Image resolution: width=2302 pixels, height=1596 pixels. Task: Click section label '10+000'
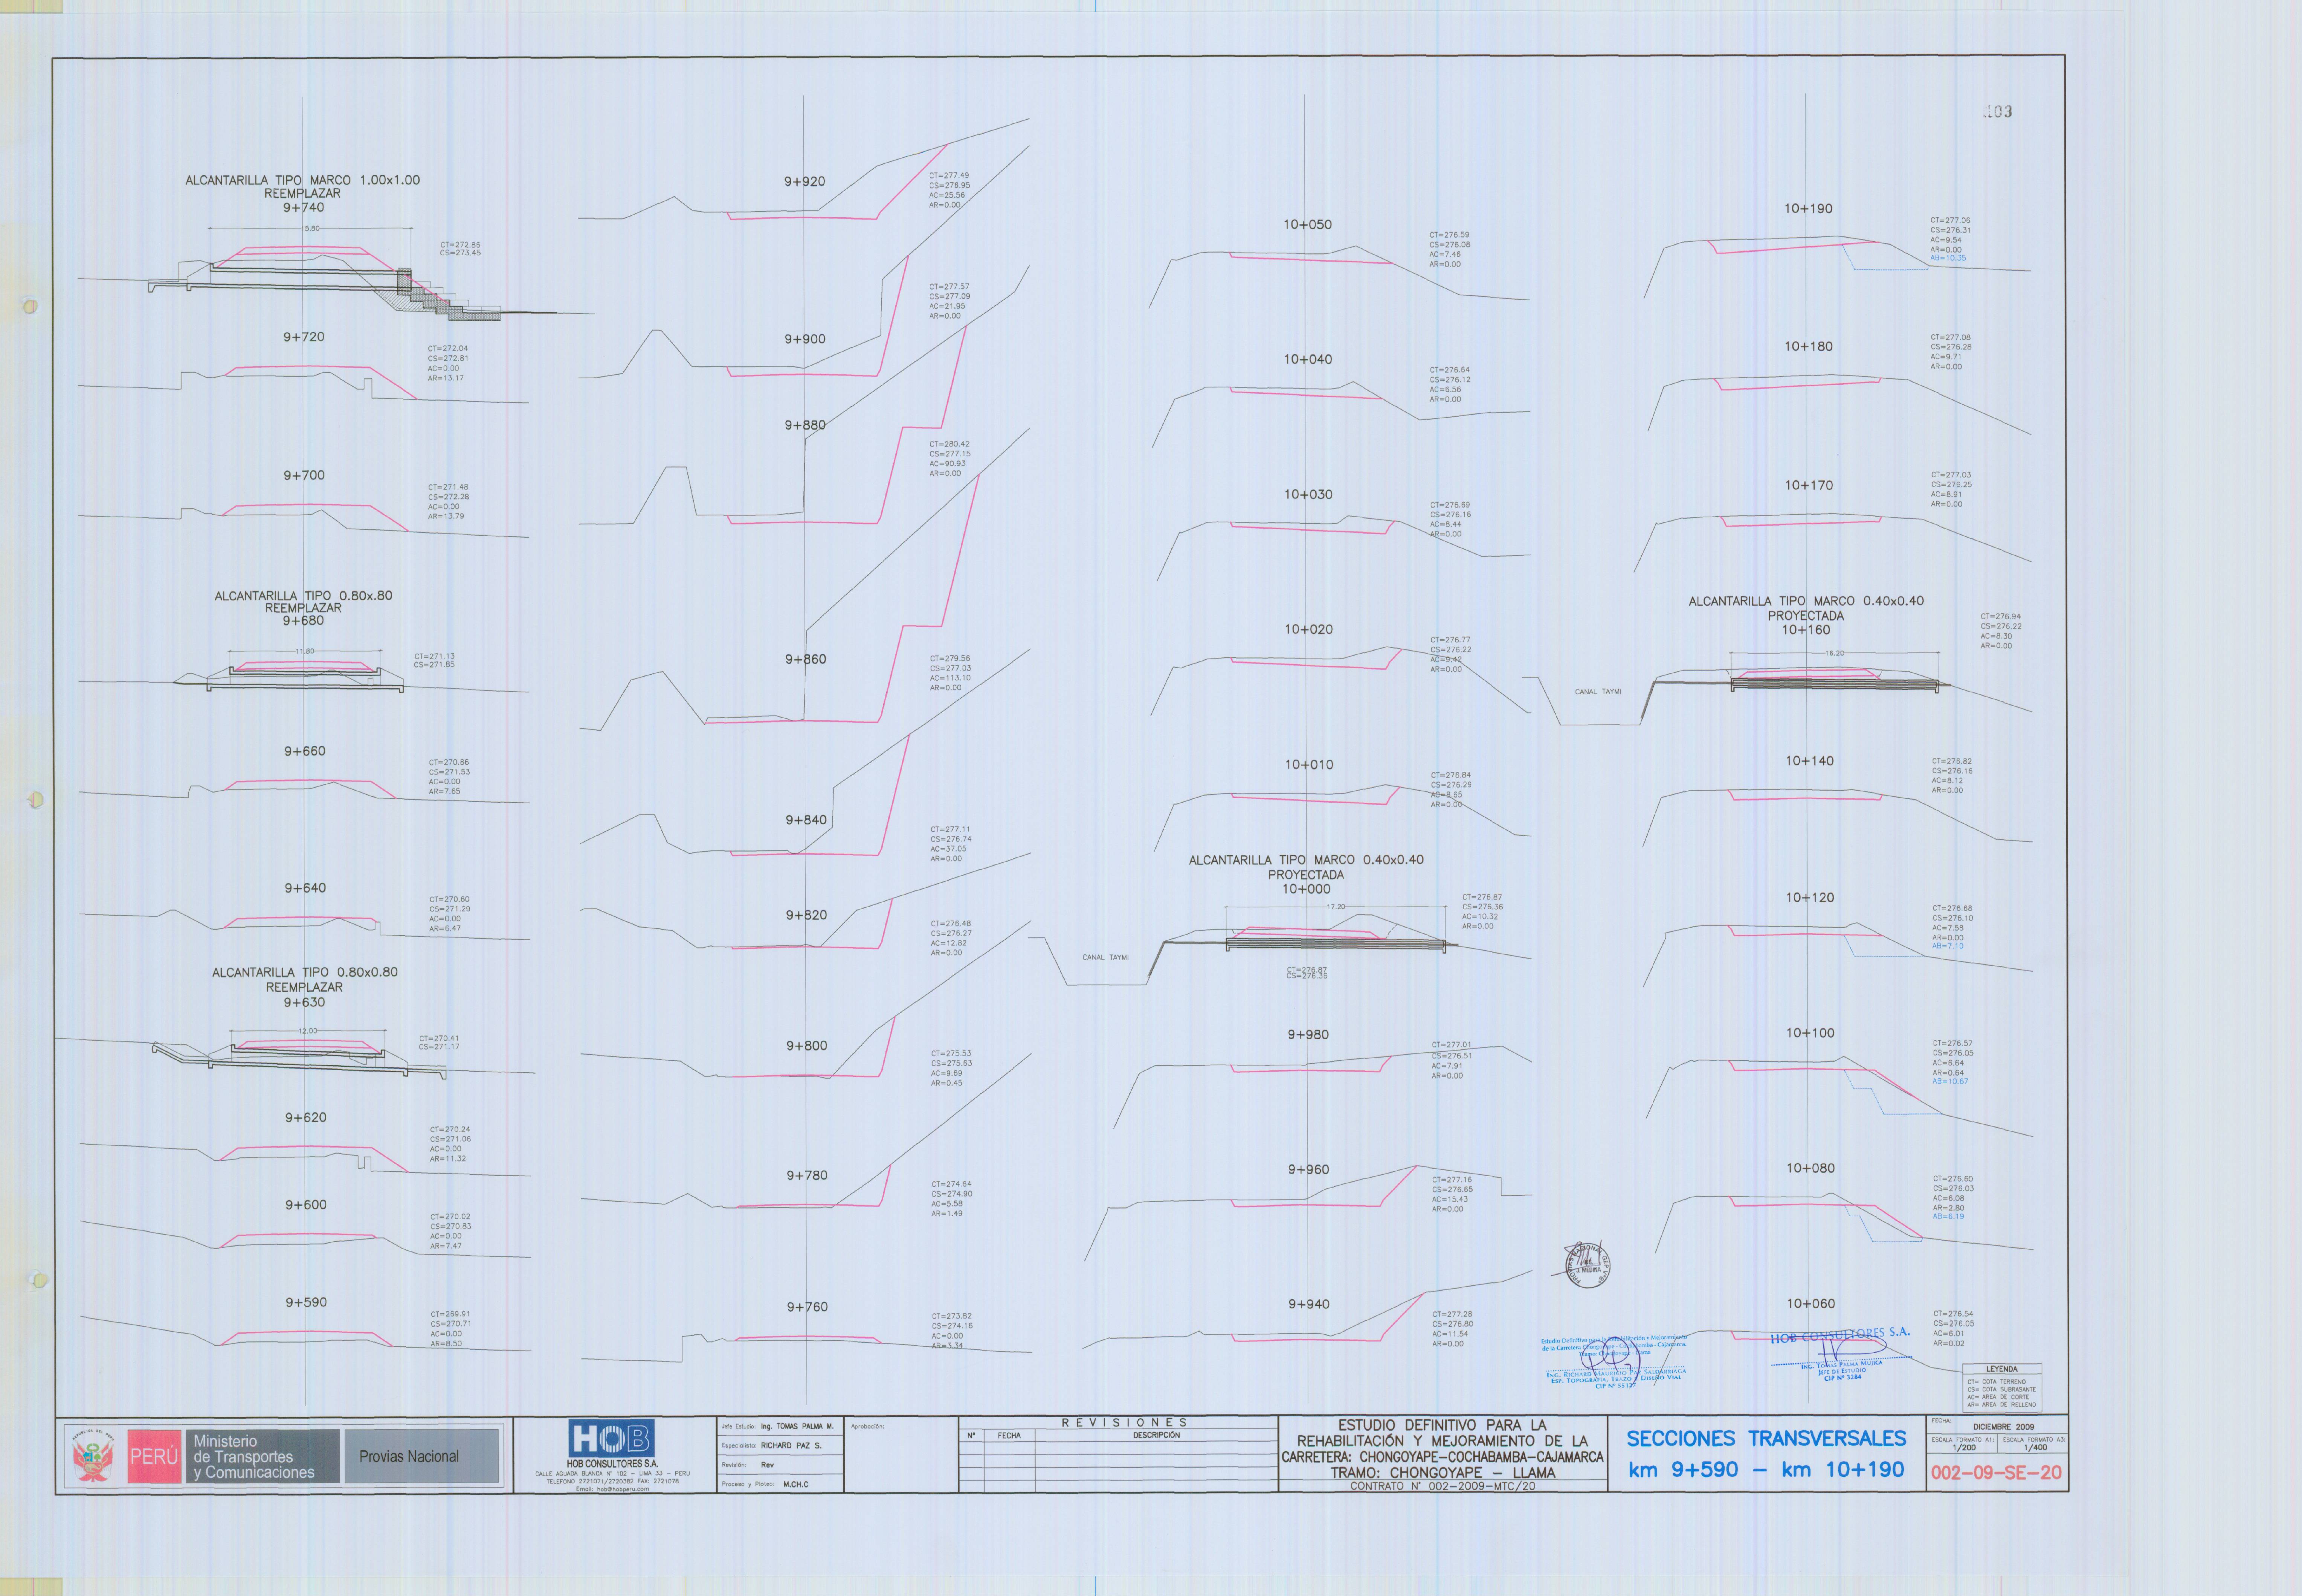pyautogui.click(x=1307, y=889)
